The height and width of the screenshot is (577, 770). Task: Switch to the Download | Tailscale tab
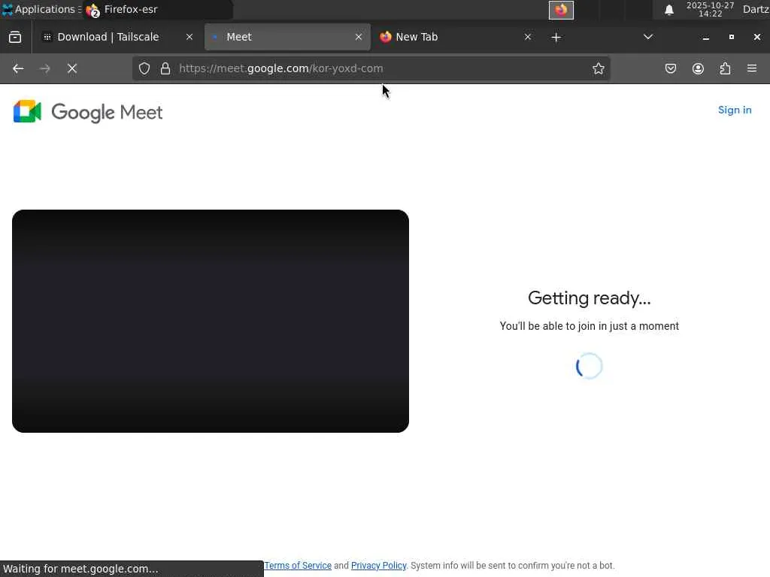(x=117, y=37)
